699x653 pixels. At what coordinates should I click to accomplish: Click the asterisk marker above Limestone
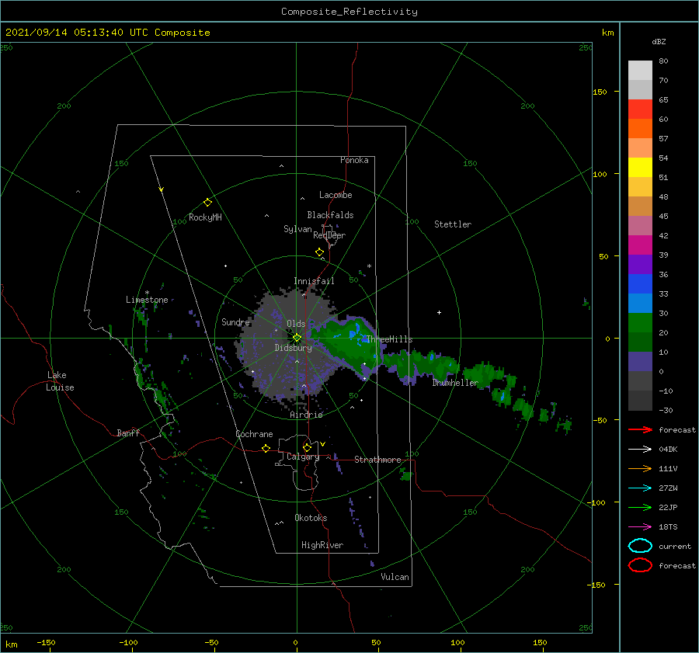tap(147, 293)
